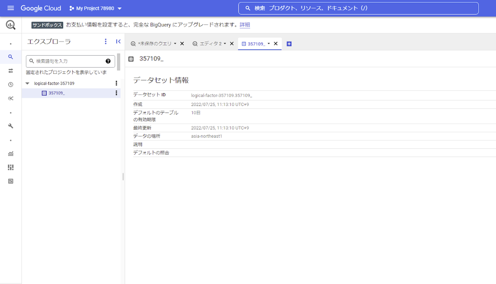Click the search help question mark icon
The width and height of the screenshot is (496, 284).
[108, 61]
